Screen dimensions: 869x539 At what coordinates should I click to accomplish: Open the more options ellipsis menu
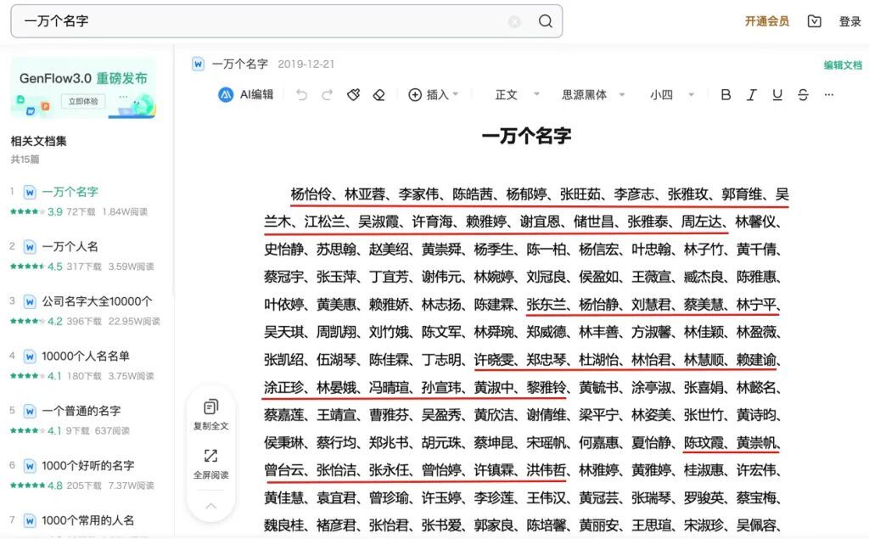coord(829,95)
